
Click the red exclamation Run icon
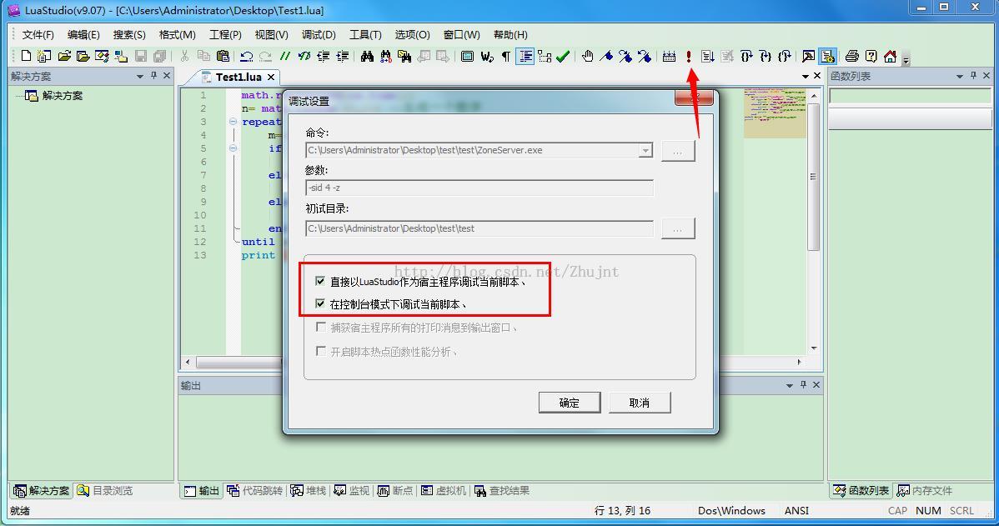pyautogui.click(x=689, y=56)
